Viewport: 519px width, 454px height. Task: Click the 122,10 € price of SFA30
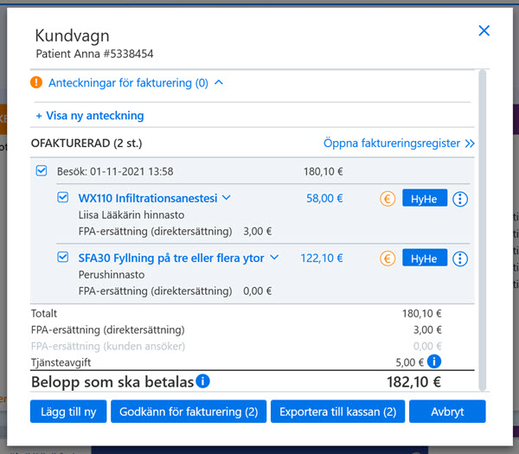(x=322, y=258)
